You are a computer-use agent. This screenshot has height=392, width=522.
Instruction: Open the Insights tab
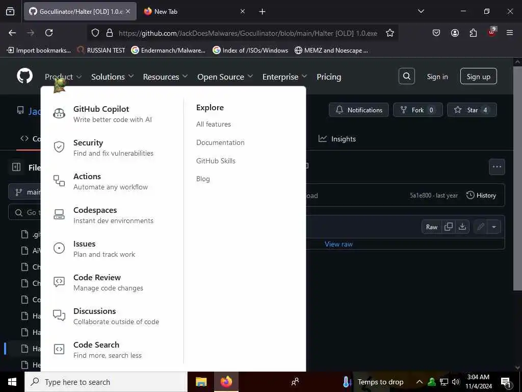tap(337, 139)
